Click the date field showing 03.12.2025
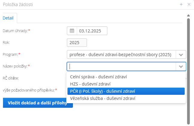 click(x=92, y=31)
